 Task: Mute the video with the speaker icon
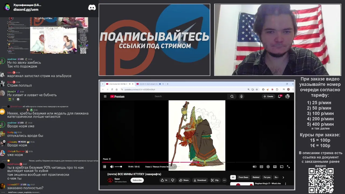(112, 167)
